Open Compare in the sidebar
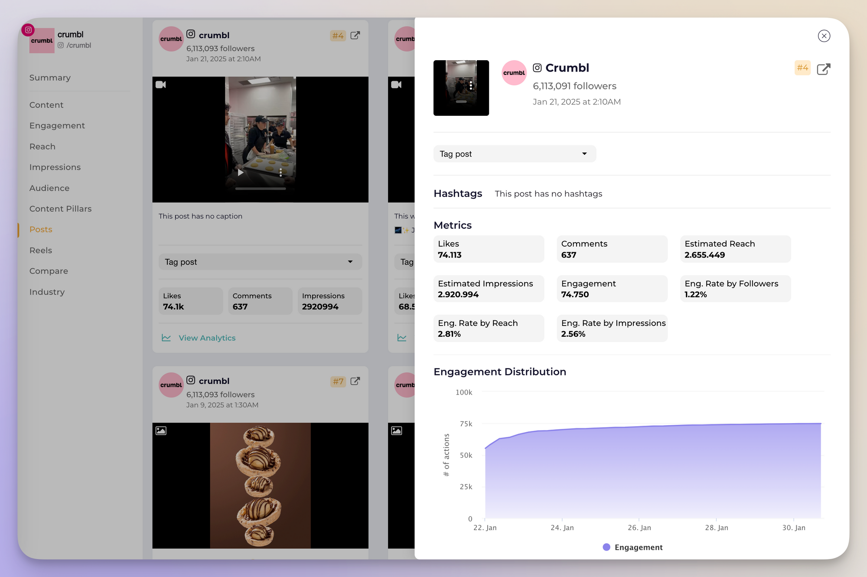867x577 pixels. tap(49, 271)
